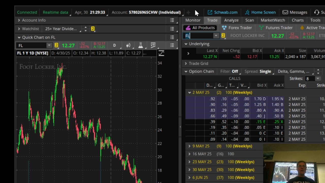Open the Watchlist panel menu icon
This screenshot has width=325, height=183.
(172, 29)
